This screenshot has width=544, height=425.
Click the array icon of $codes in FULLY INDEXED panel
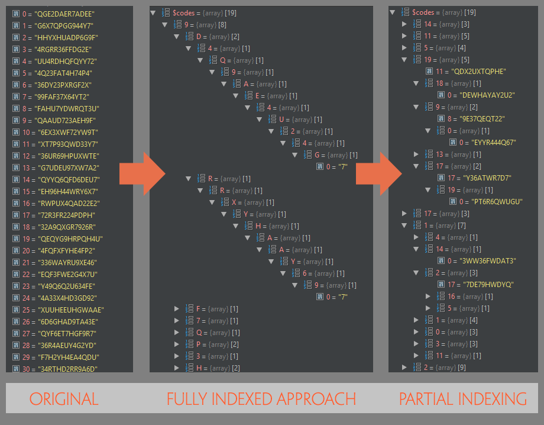tap(166, 13)
